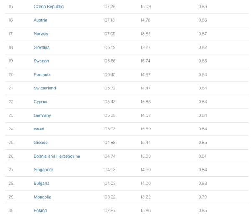This screenshot has width=251, height=217.
Task: Open the Israel country link
Action: click(39, 129)
